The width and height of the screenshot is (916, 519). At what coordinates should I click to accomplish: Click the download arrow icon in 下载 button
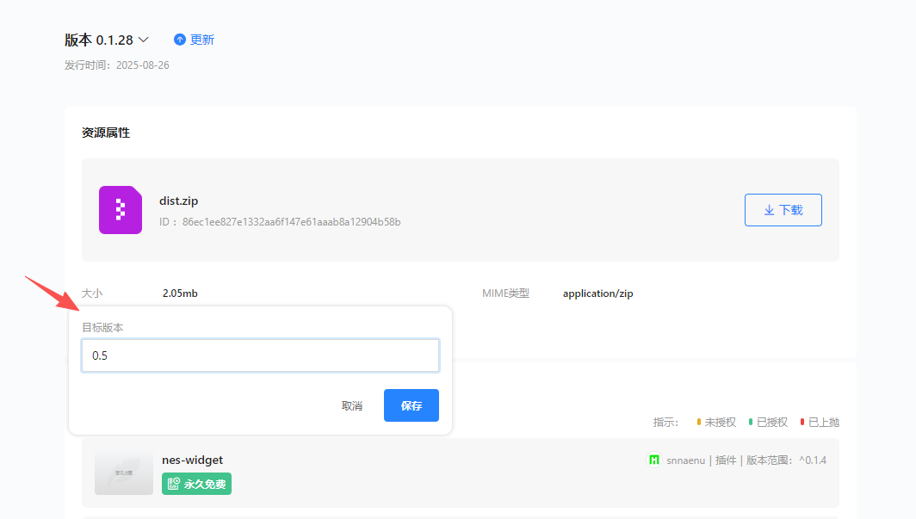(x=769, y=210)
